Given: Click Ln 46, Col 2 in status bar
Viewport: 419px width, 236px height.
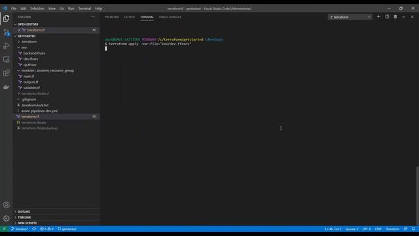Looking at the screenshot, I should pos(333,229).
